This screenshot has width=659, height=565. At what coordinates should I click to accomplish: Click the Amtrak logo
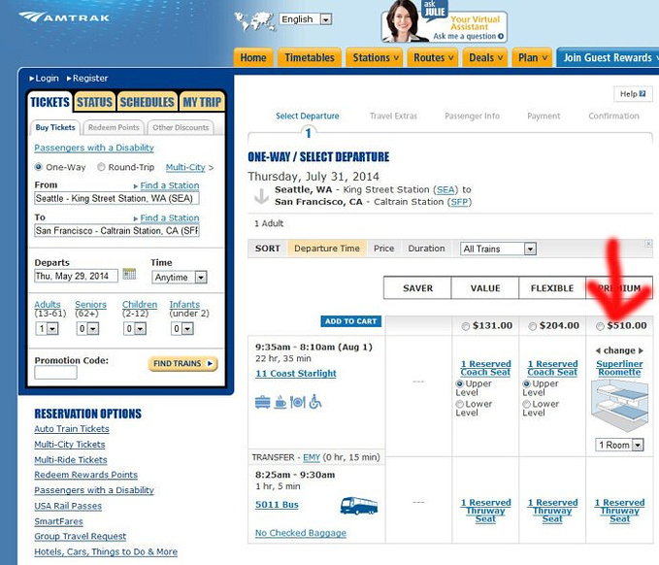pos(64,17)
